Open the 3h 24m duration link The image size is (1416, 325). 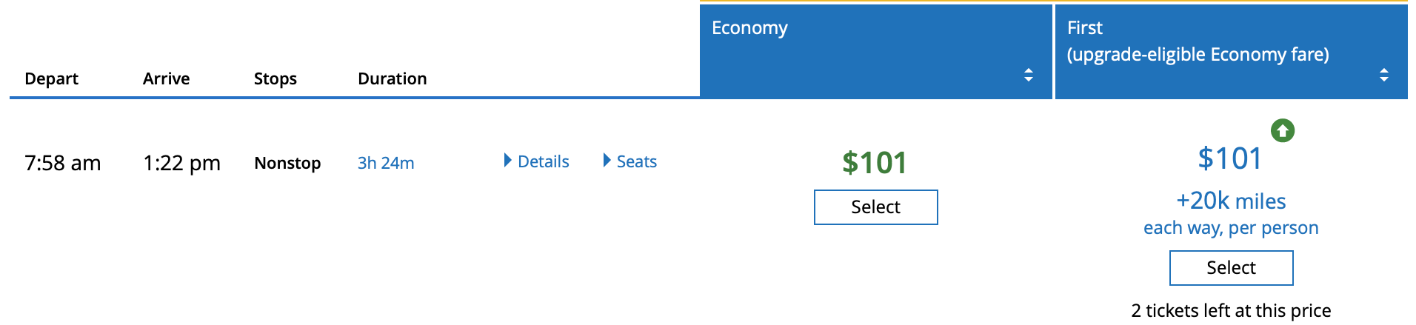386,163
